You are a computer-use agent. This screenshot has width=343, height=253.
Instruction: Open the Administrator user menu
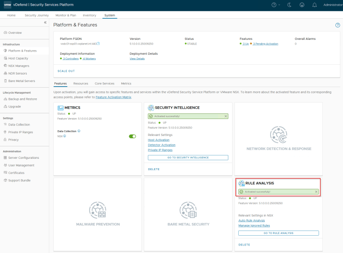click(333, 5)
